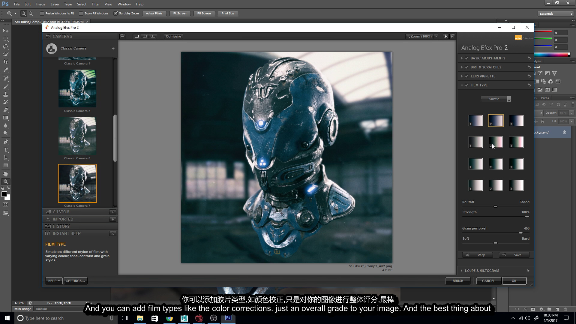Image resolution: width=576 pixels, height=324 pixels.
Task: Uncheck the Film Type filter
Action: click(x=467, y=85)
